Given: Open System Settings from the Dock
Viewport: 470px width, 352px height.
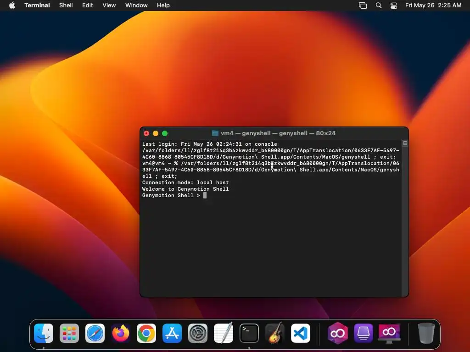Looking at the screenshot, I should (x=198, y=333).
